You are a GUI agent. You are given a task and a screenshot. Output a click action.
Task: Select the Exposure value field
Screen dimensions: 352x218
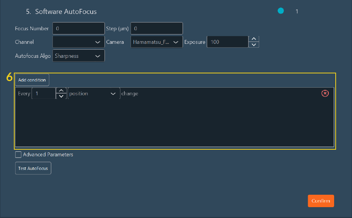click(x=227, y=42)
